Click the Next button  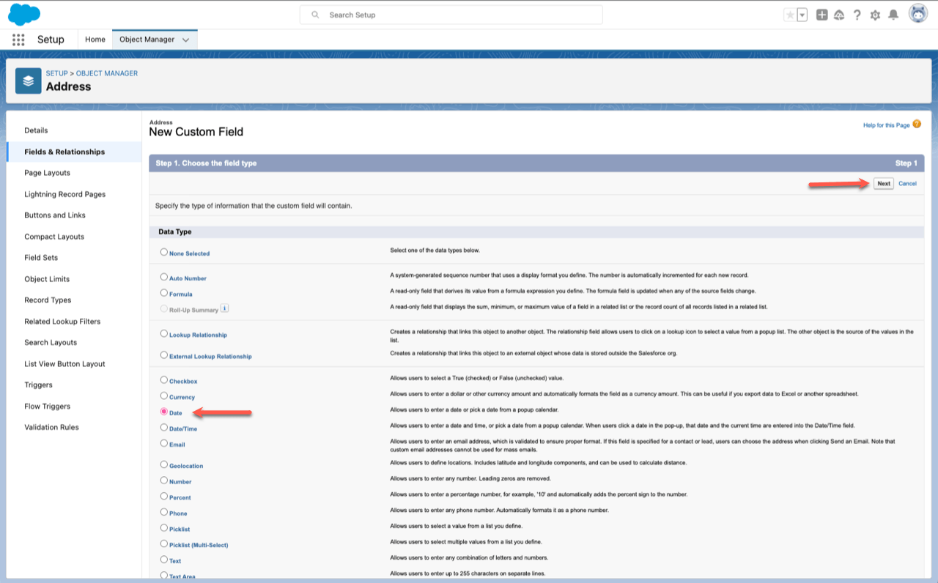(x=883, y=183)
